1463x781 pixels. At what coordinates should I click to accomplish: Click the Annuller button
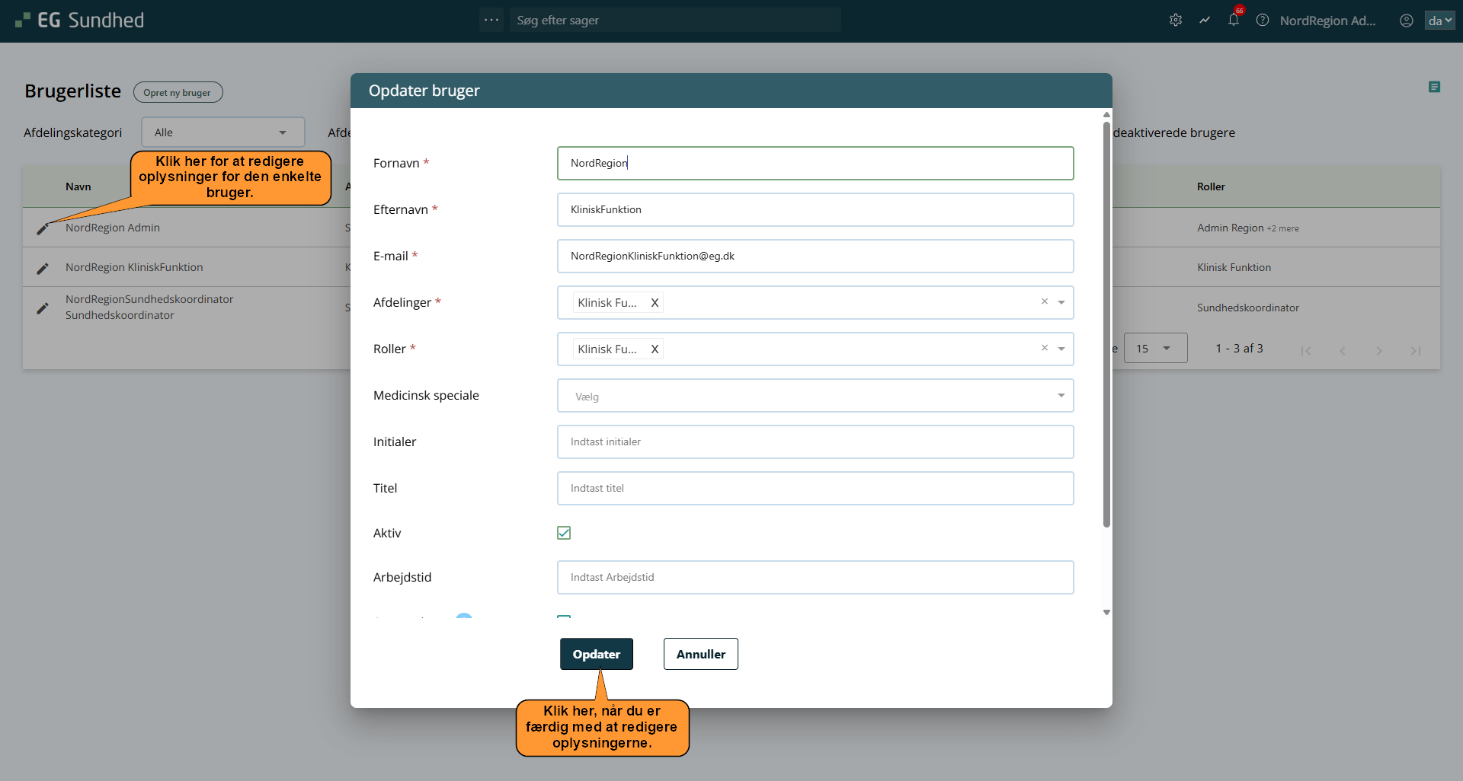click(x=701, y=654)
